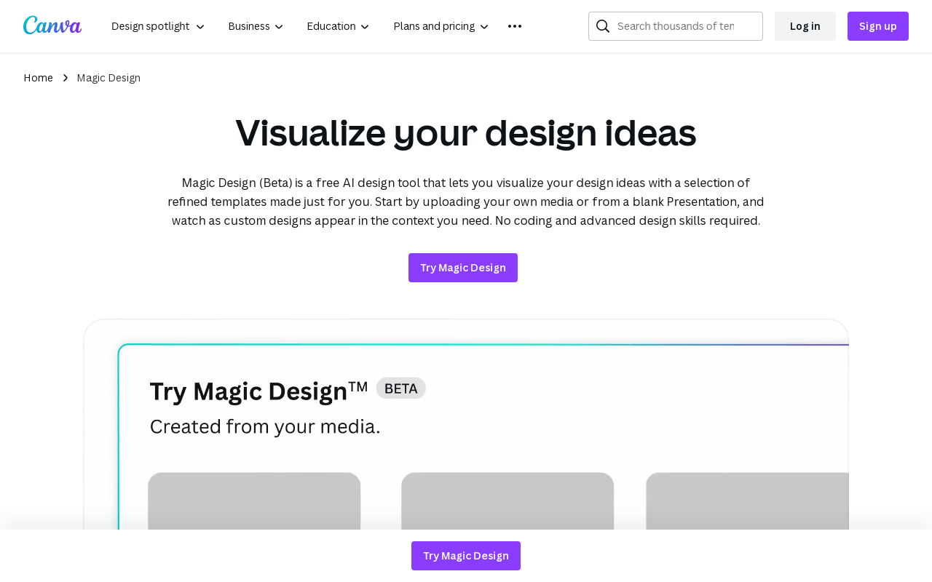
Task: Expand the Business menu
Action: point(254,25)
